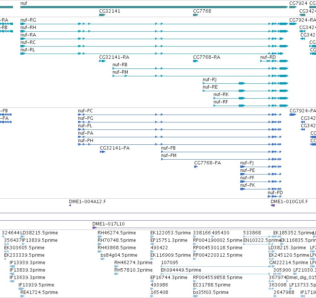Click the RH57810.3prime EST label
The height and width of the screenshot is (298, 316).
(x=133, y=270)
